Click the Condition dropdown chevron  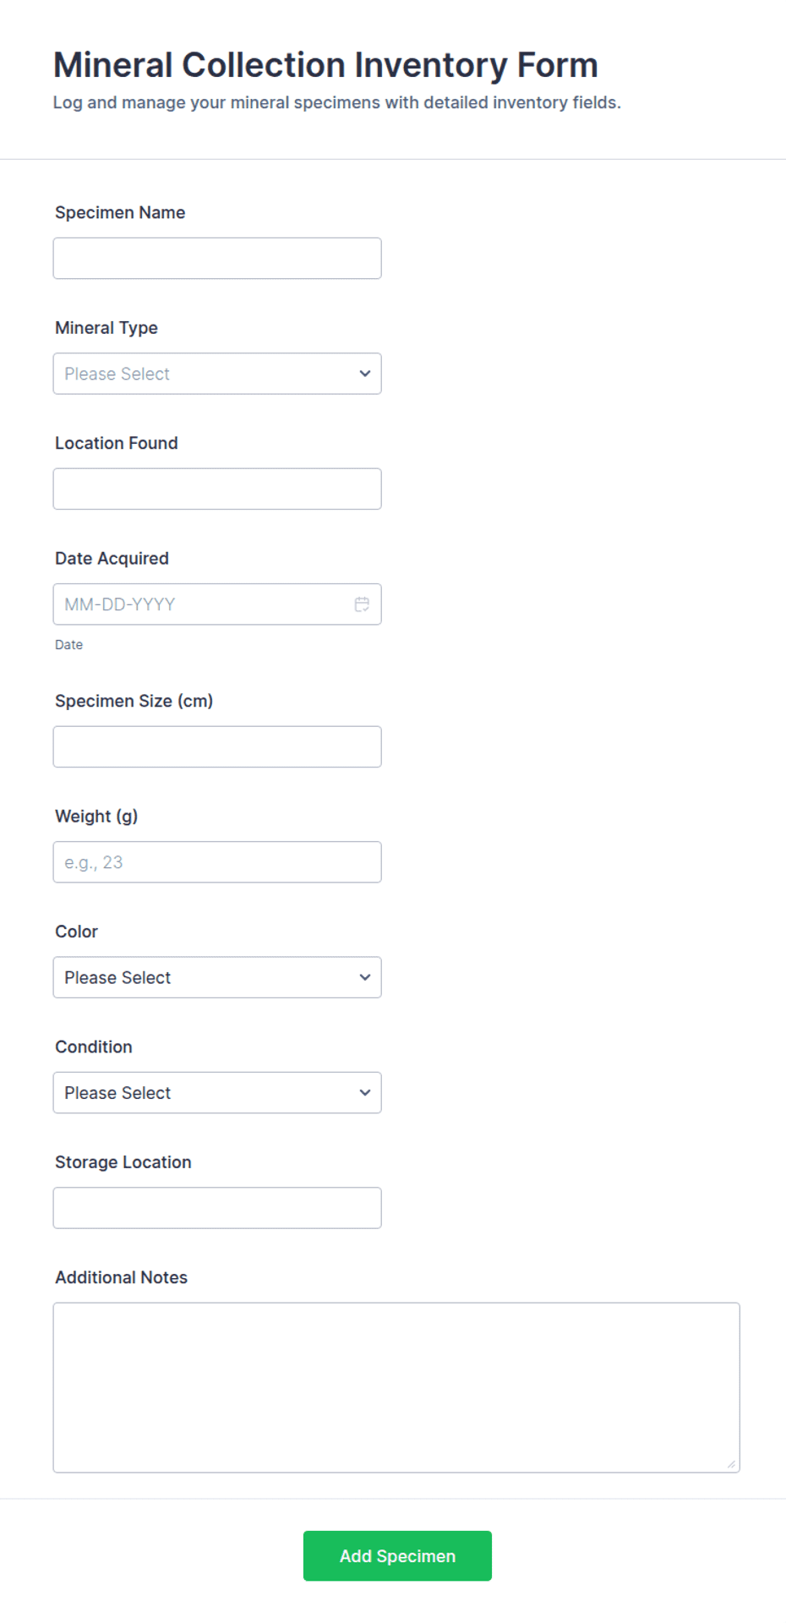365,1093
